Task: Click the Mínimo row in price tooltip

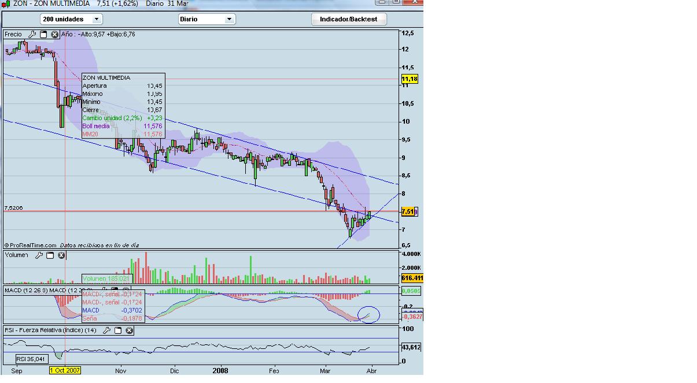Action: click(123, 102)
